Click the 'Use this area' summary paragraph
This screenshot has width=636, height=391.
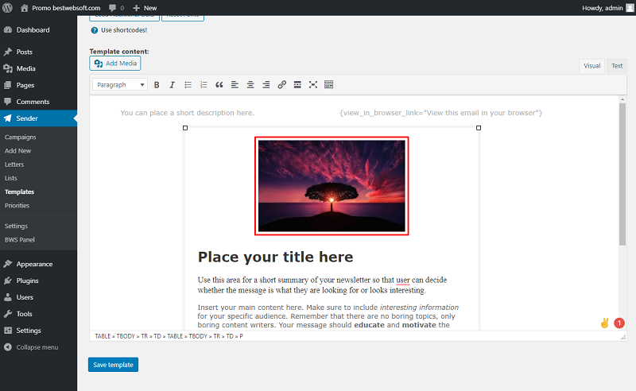coord(322,285)
